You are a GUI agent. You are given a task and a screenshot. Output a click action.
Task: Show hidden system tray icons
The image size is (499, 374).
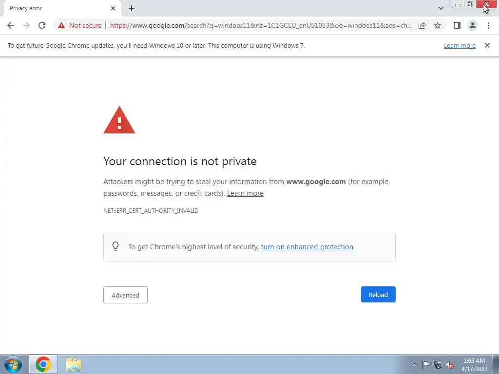[x=414, y=365]
